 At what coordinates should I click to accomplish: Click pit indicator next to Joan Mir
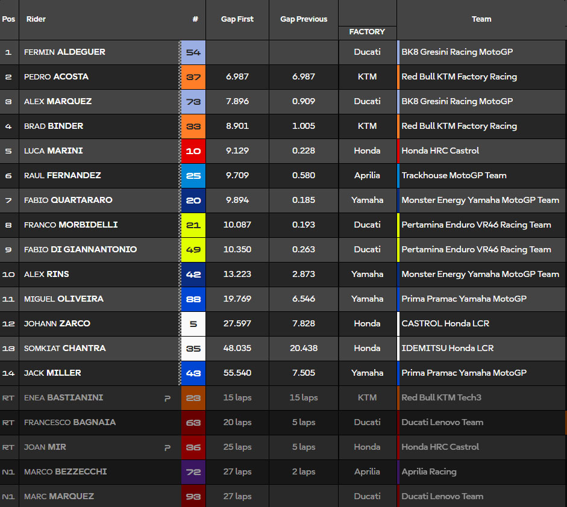[168, 448]
